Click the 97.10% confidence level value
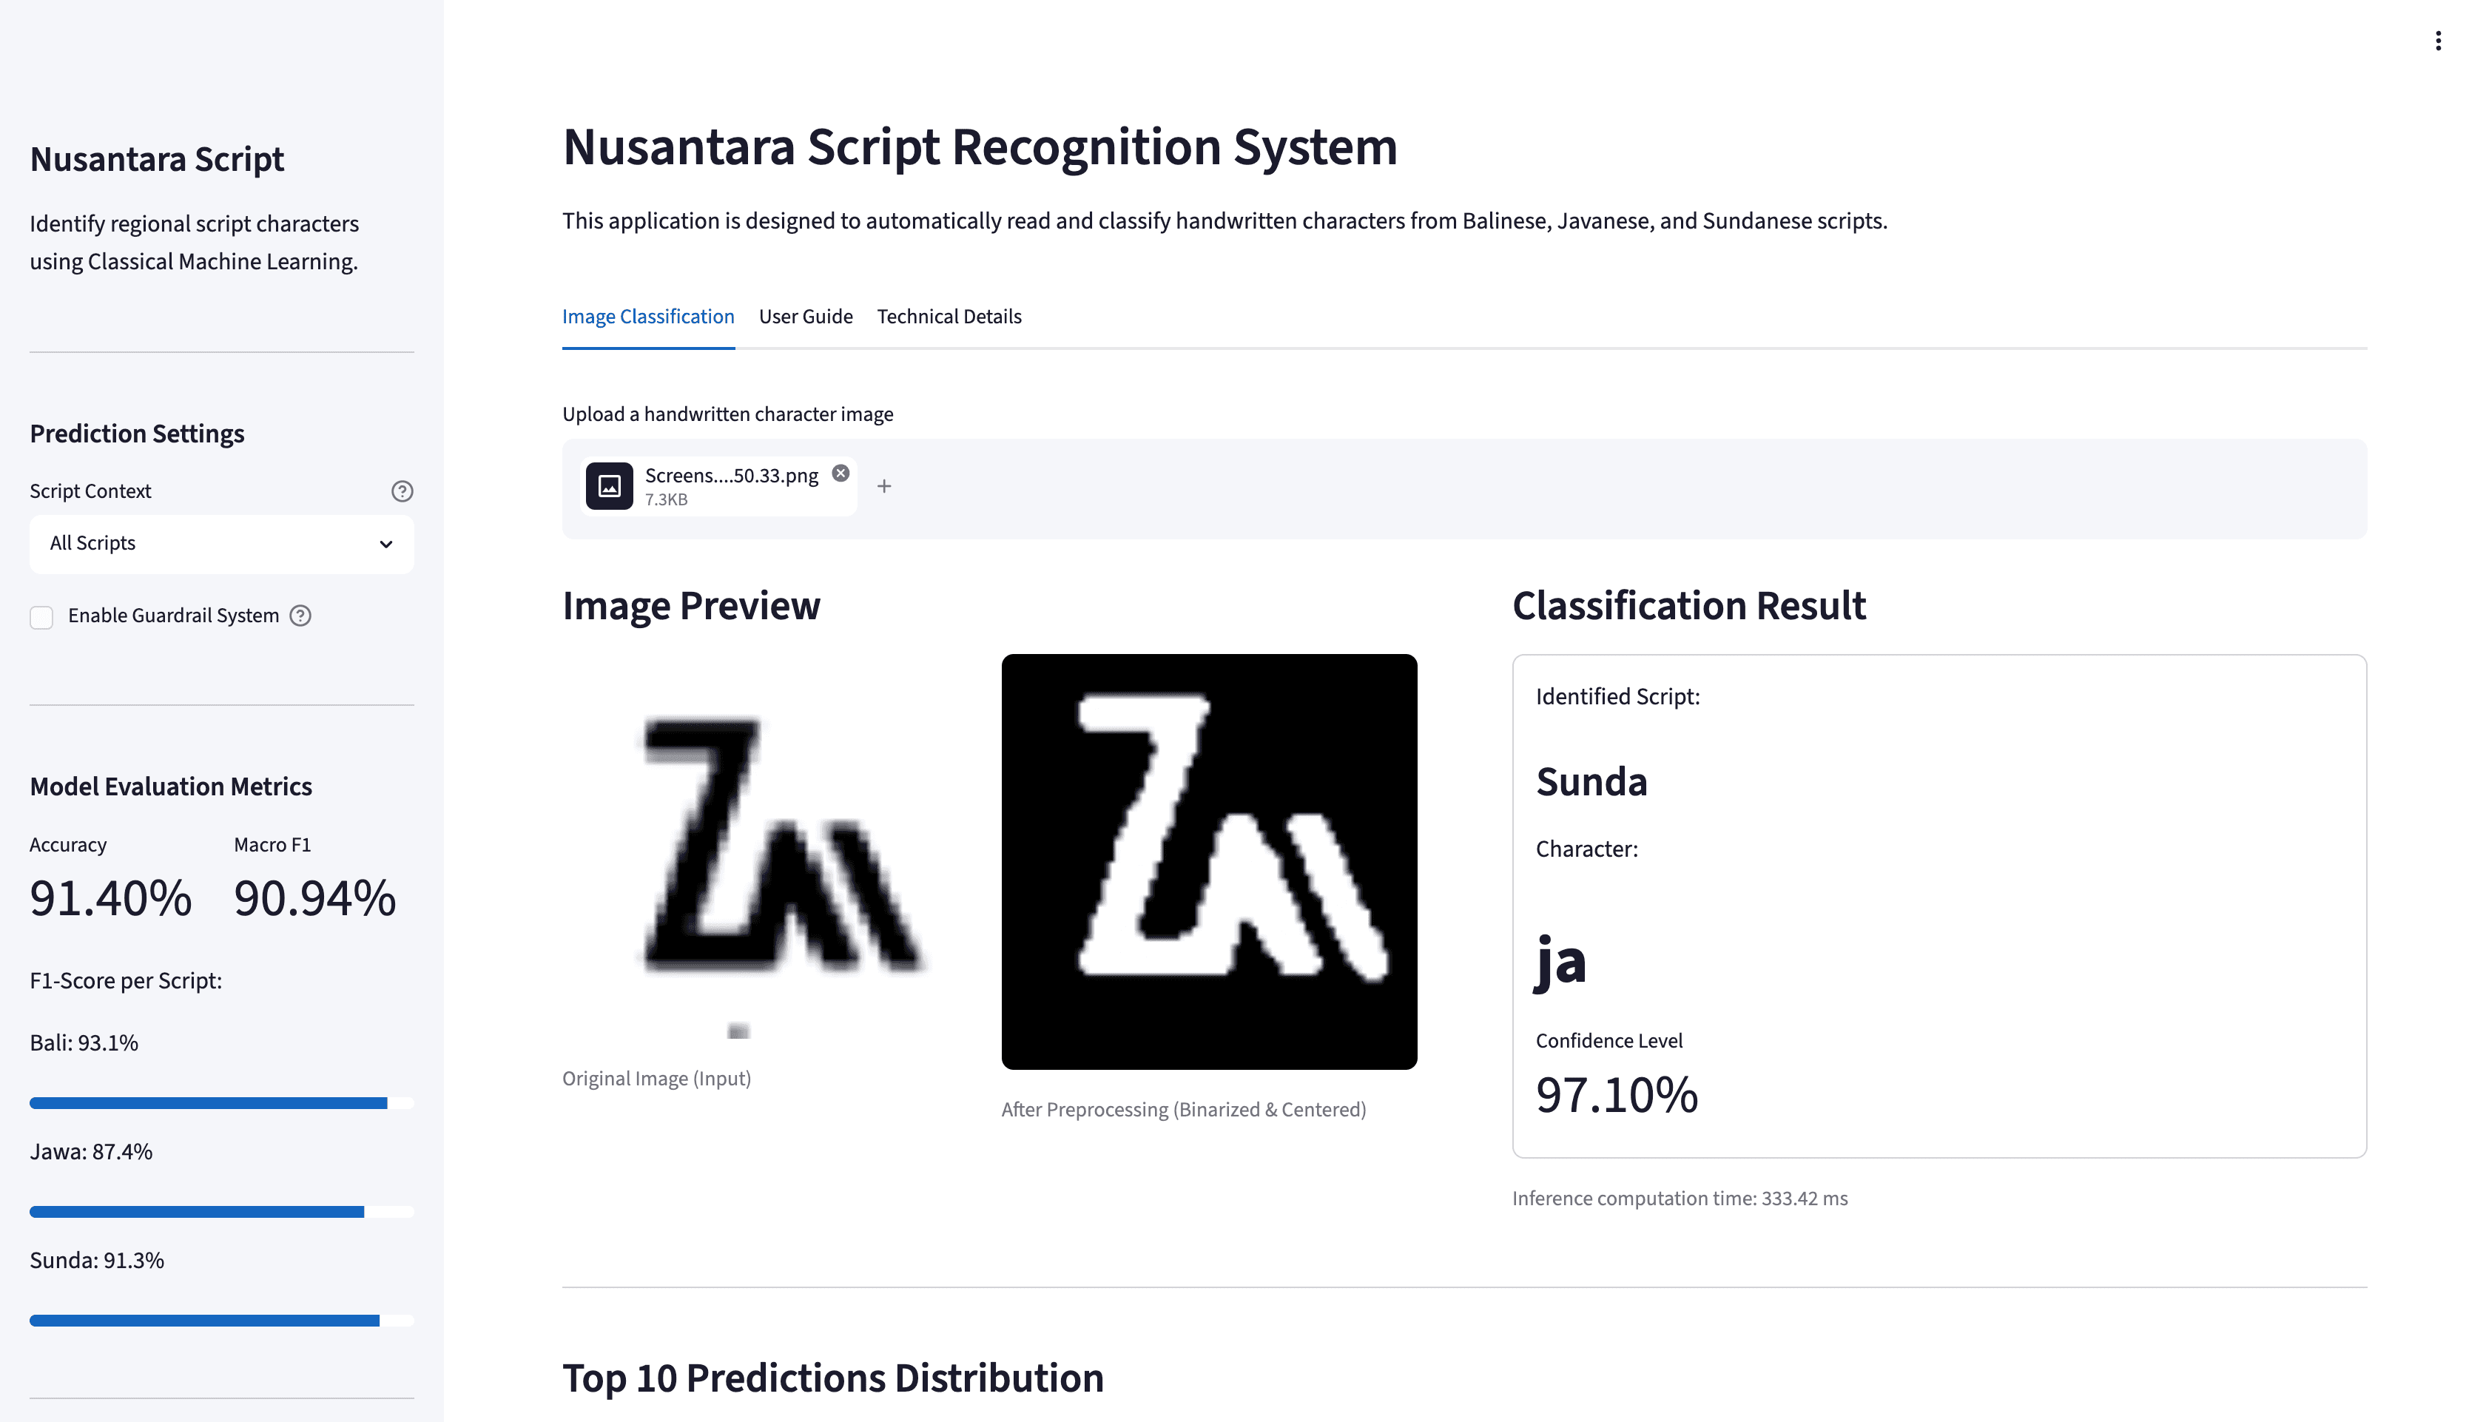 pyautogui.click(x=1617, y=1095)
